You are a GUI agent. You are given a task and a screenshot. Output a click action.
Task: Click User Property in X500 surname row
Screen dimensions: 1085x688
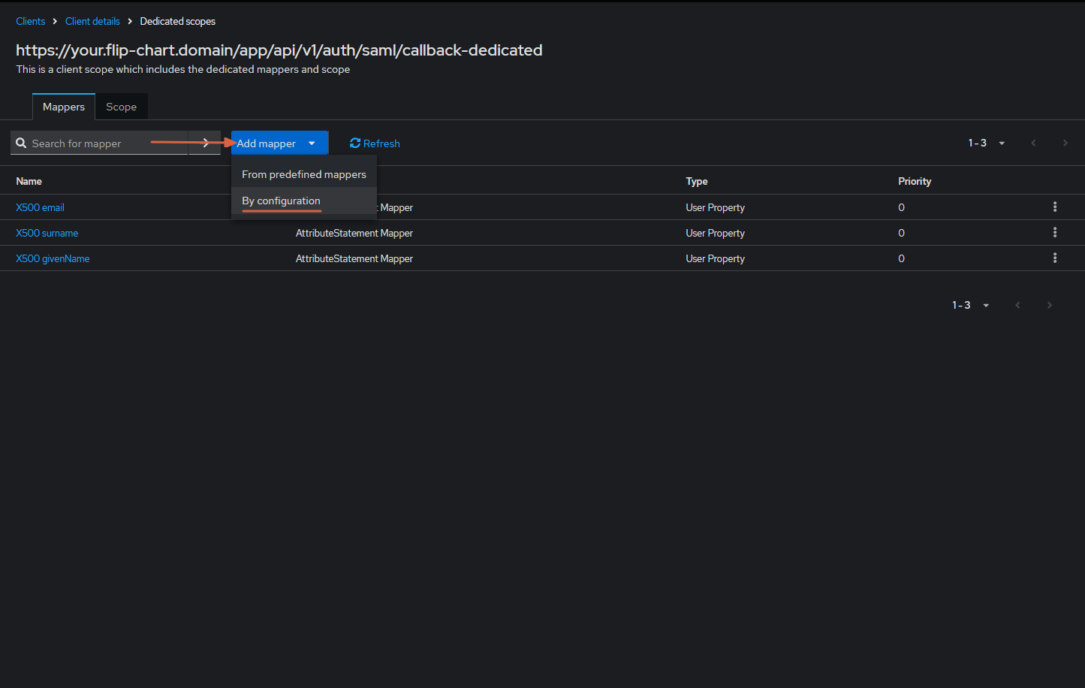click(x=715, y=233)
